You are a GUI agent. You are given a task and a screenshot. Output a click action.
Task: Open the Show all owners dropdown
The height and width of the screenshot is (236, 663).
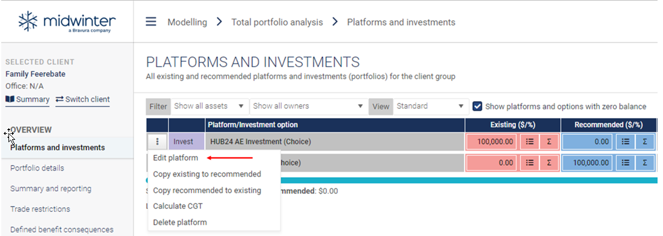(x=308, y=106)
